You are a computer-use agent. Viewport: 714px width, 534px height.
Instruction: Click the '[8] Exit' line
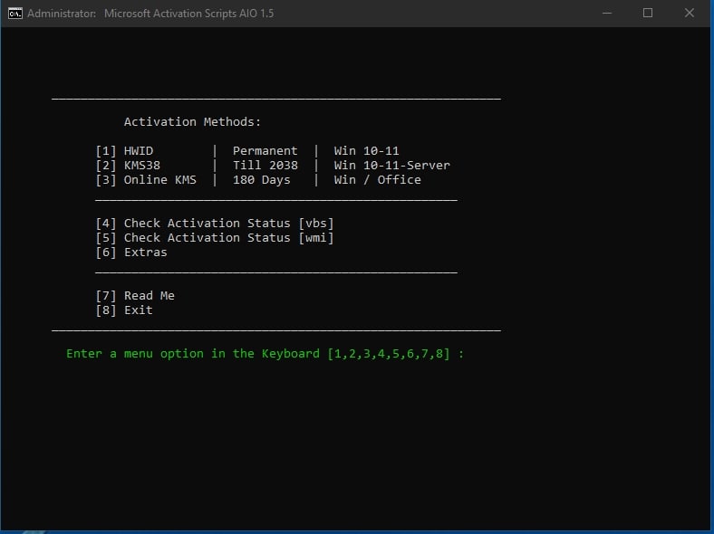(x=124, y=310)
